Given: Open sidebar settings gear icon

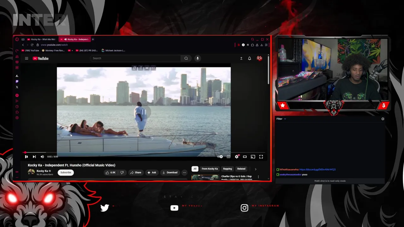Looking at the screenshot, I should coord(17,118).
